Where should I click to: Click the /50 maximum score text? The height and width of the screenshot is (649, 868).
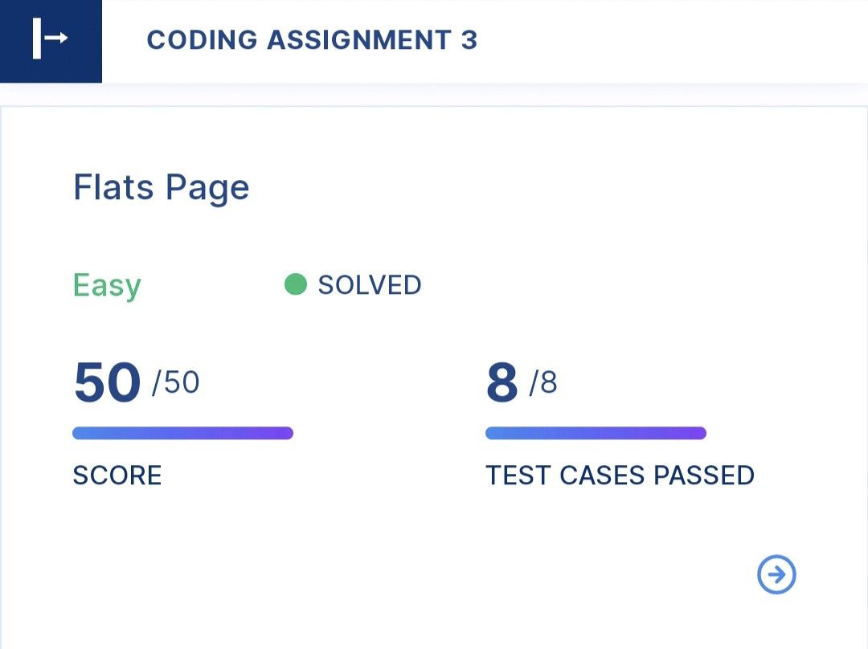[175, 382]
